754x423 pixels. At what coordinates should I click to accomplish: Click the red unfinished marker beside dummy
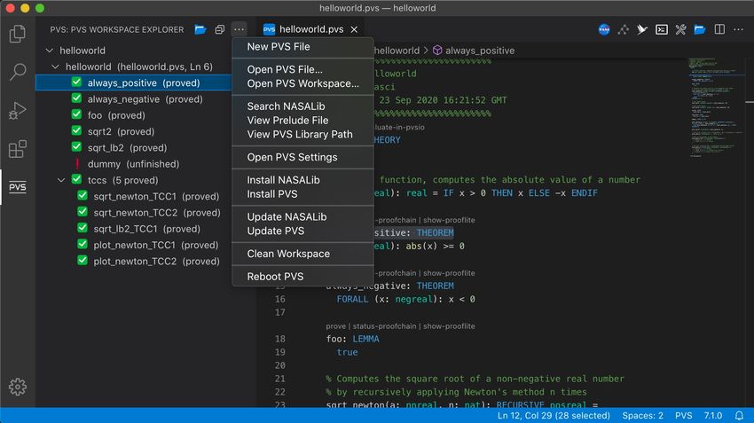click(77, 163)
